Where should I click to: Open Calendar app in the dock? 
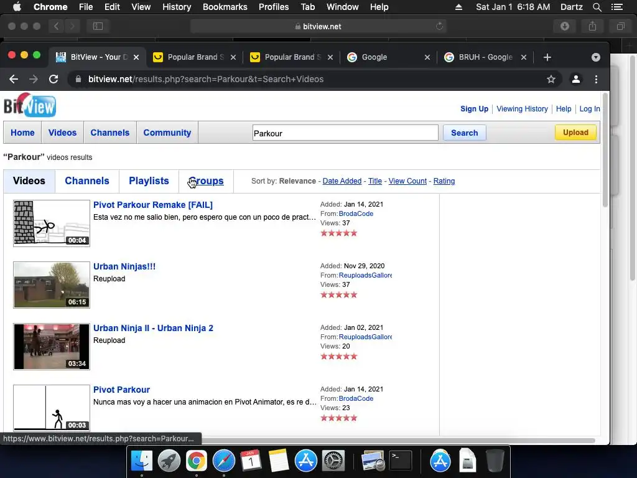[251, 461]
